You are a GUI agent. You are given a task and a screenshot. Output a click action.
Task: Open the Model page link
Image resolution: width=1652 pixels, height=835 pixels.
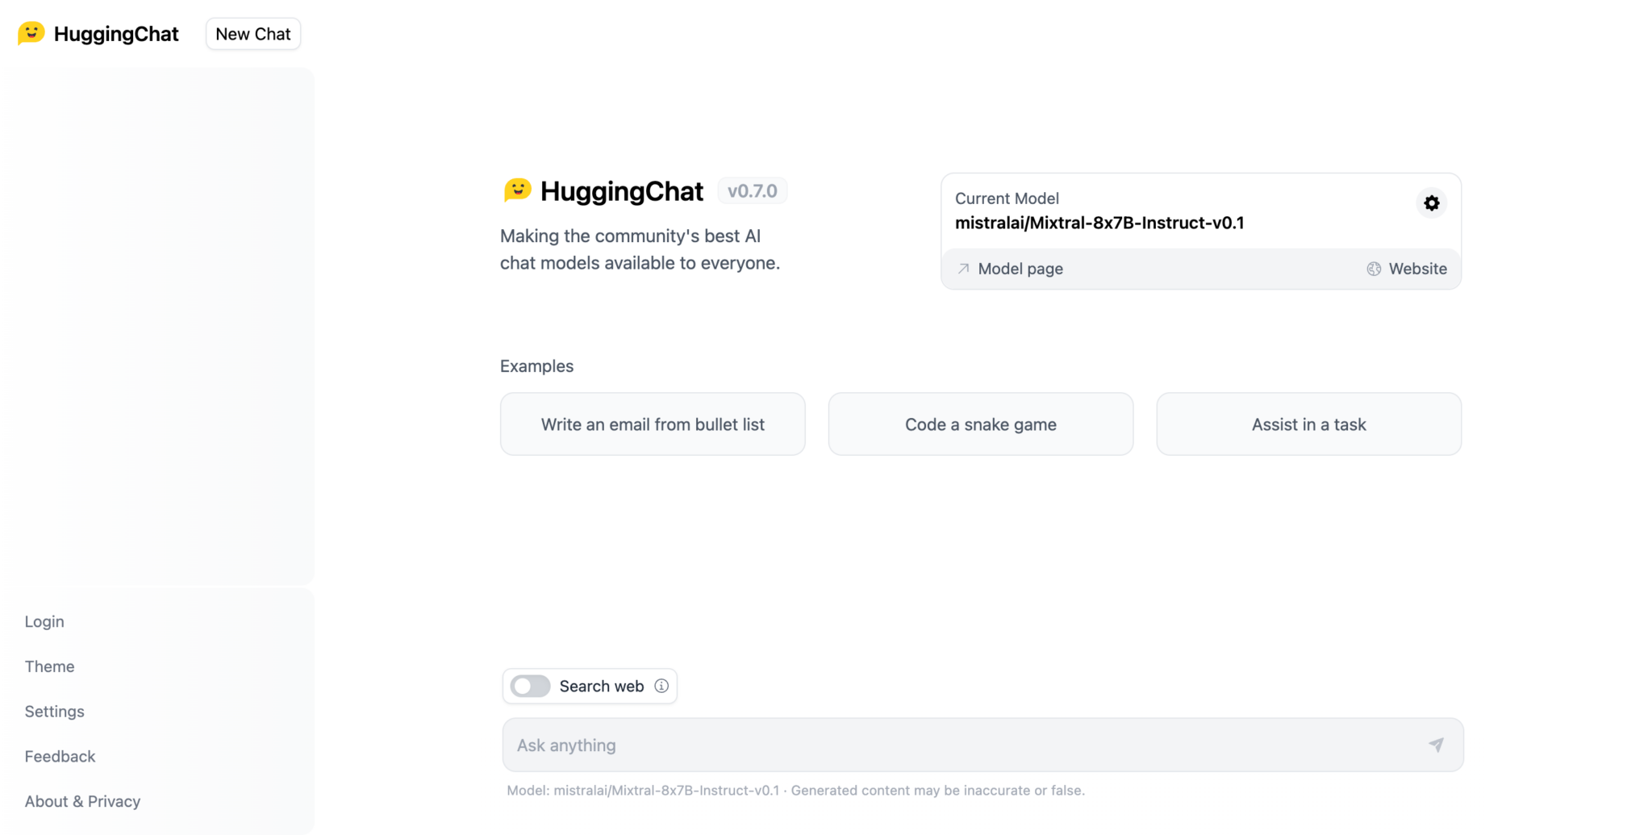(1020, 269)
